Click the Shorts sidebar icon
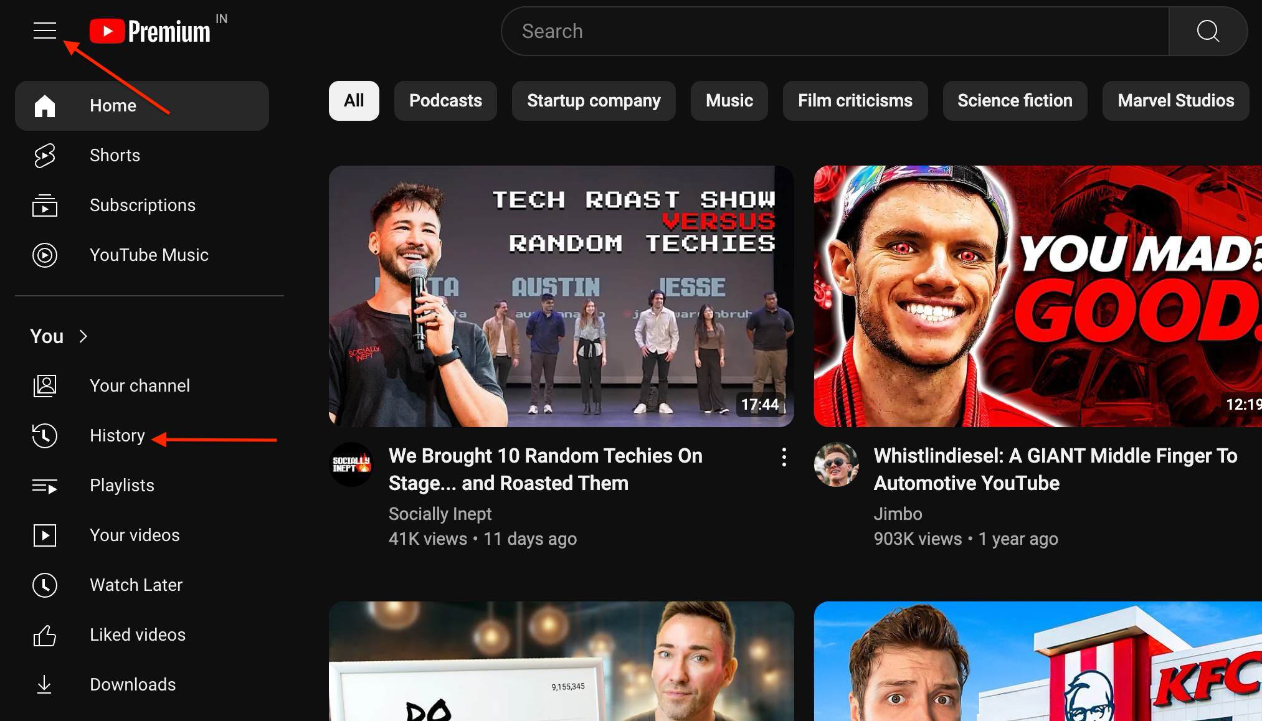 click(x=44, y=155)
